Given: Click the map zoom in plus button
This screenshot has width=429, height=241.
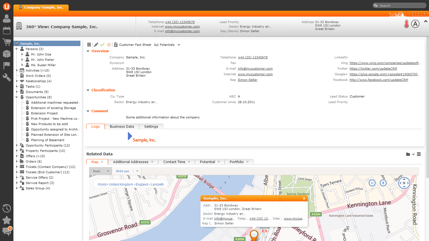Looking at the screenshot, I should 383,183.
